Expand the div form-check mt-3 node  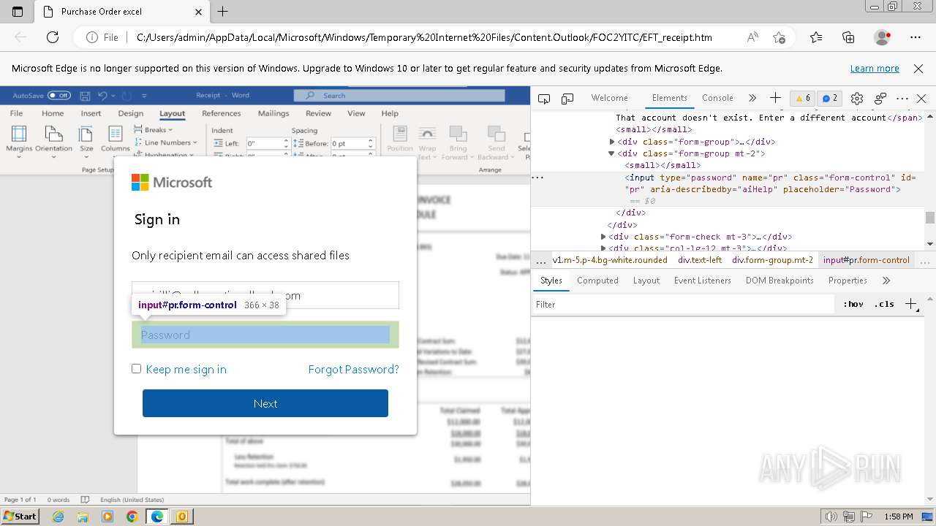pos(603,237)
